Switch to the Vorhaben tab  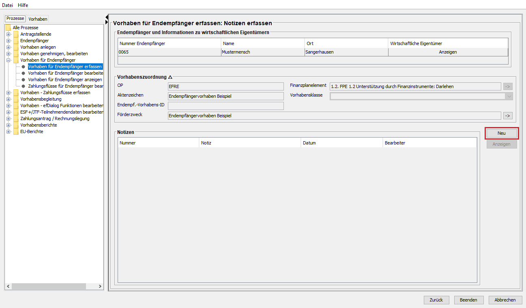tap(38, 19)
